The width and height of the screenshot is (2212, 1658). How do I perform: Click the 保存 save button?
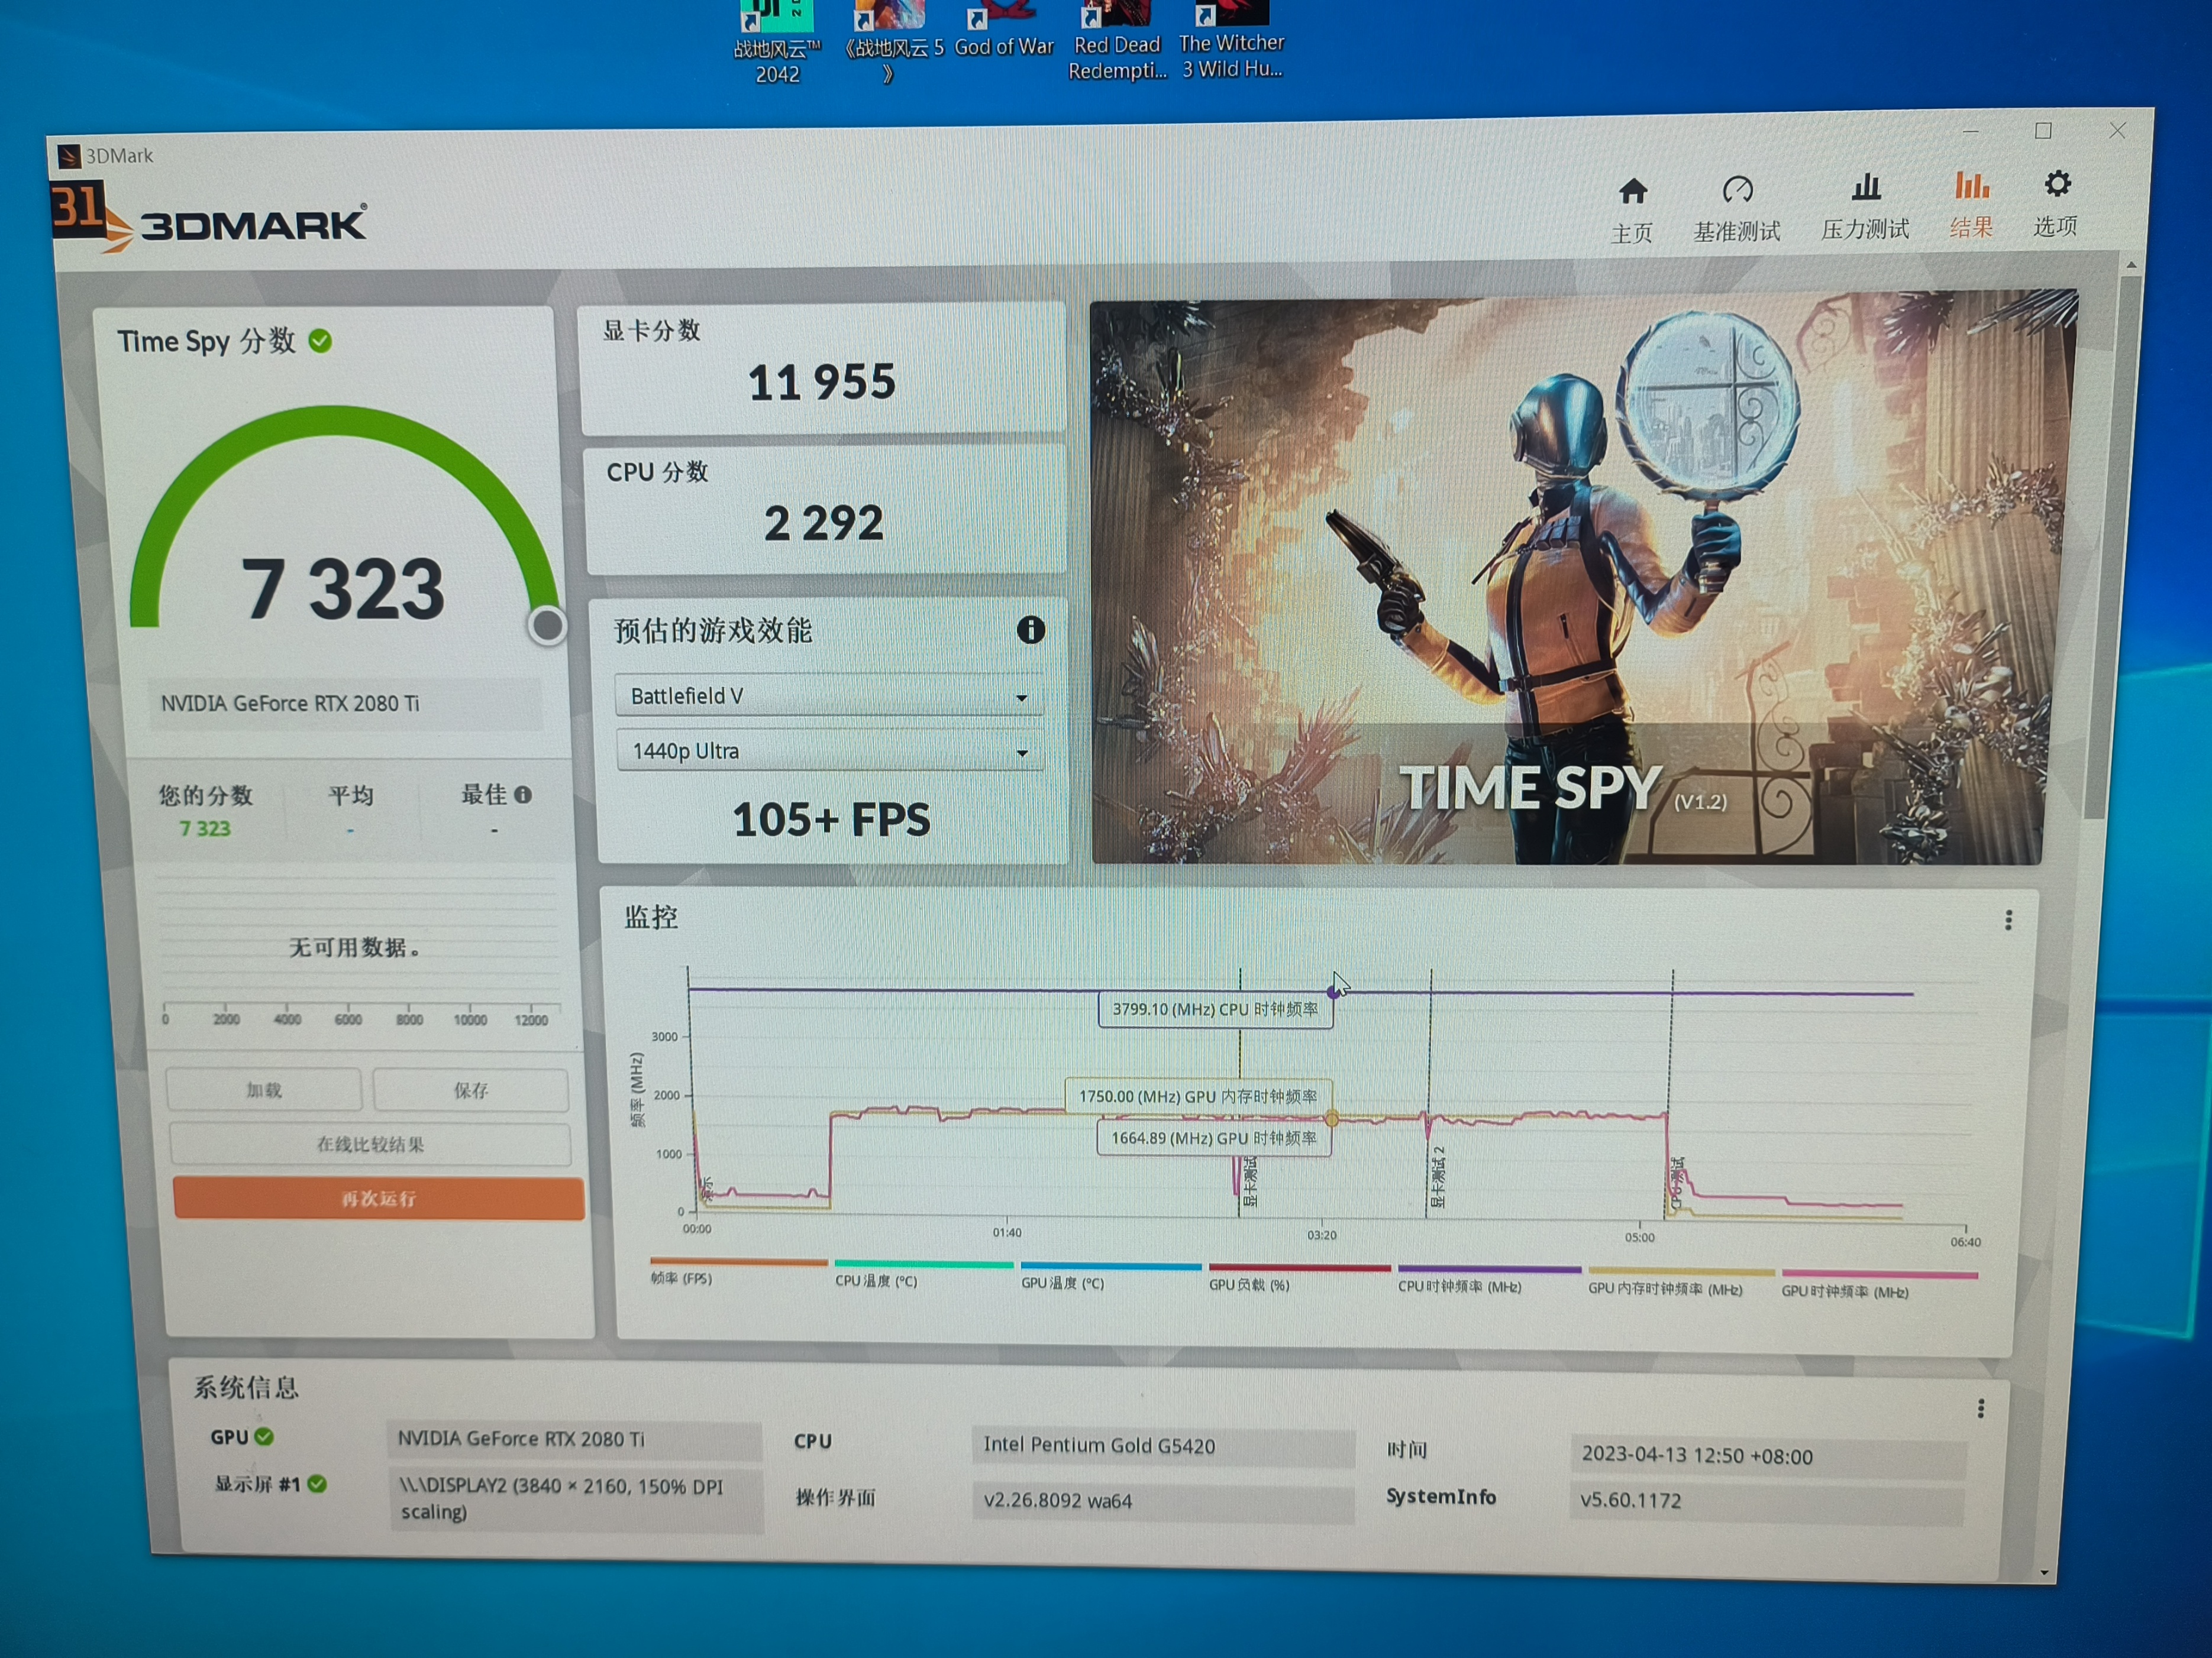tap(470, 1089)
